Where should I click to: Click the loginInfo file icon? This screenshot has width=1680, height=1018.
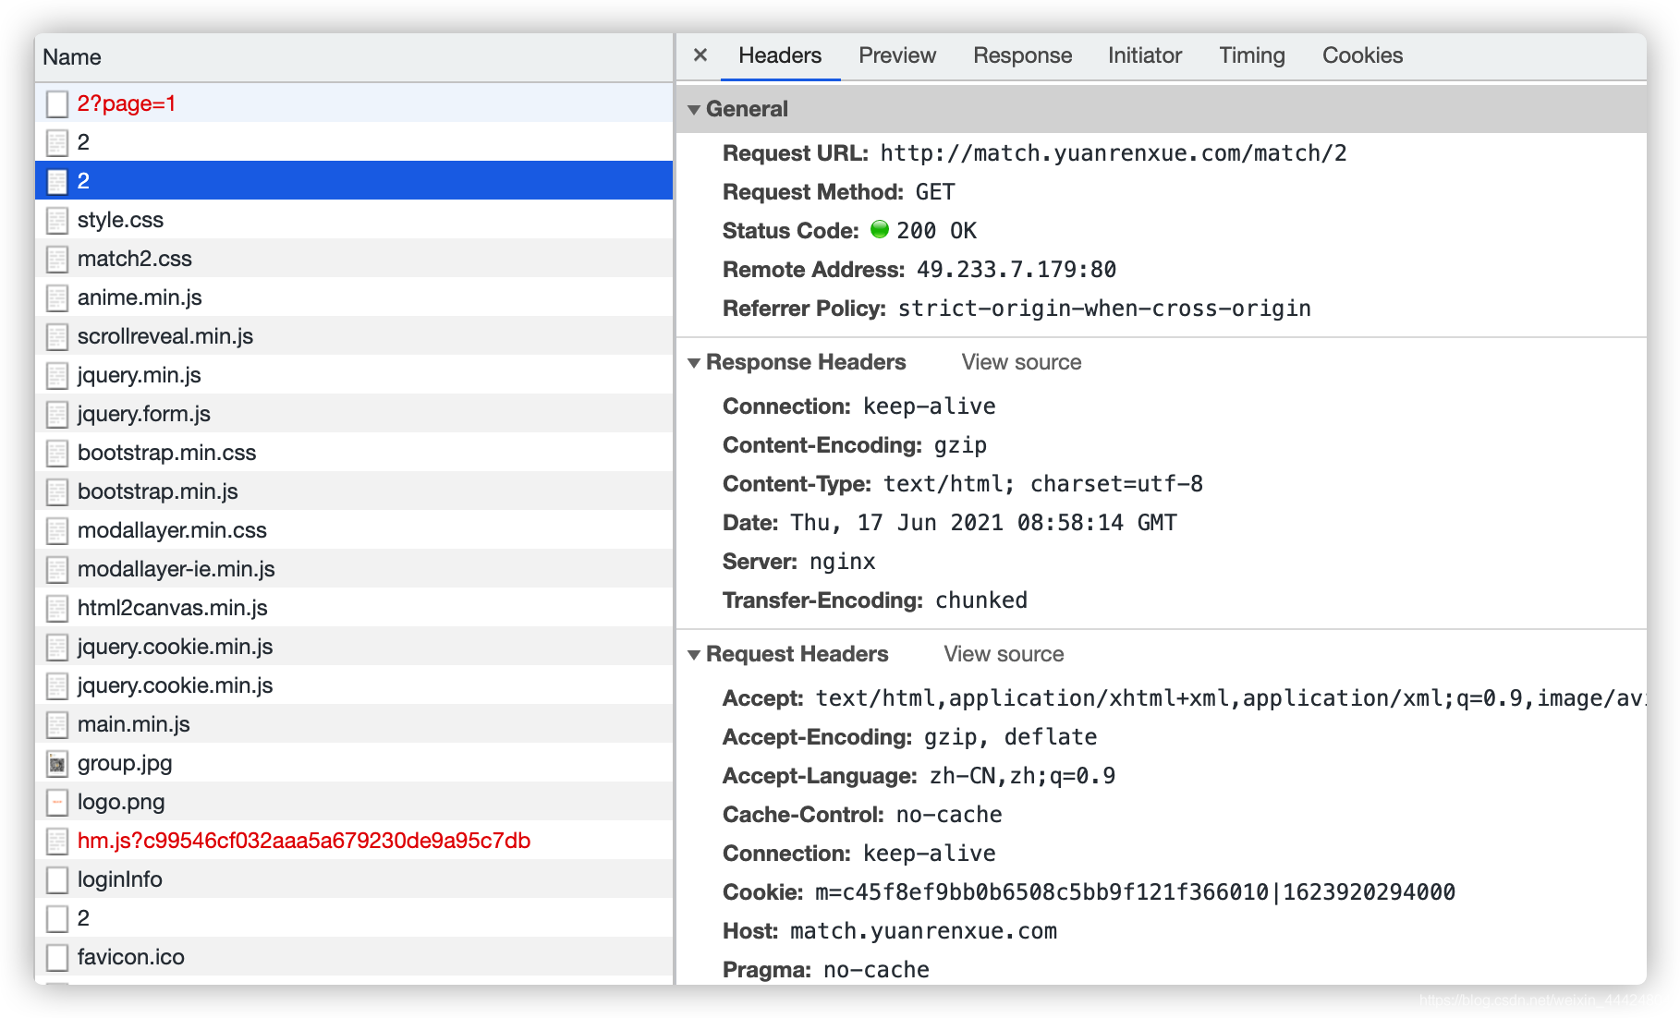(x=57, y=879)
